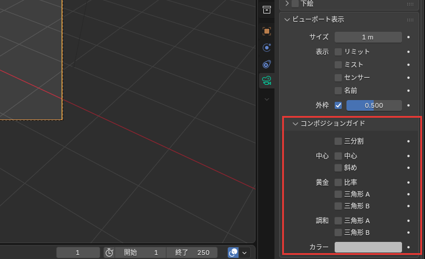Click animate dot beside 斜め
This screenshot has width=425, height=259.
tap(408, 168)
